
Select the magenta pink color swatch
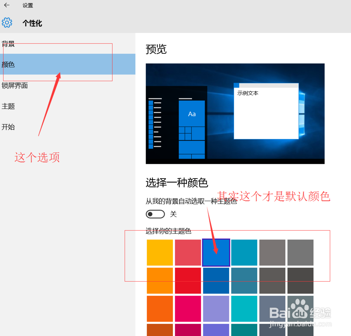tap(188, 308)
